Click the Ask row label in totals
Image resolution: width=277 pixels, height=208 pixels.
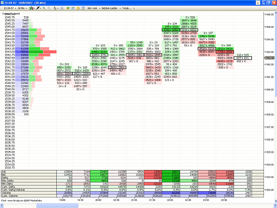[4, 172]
